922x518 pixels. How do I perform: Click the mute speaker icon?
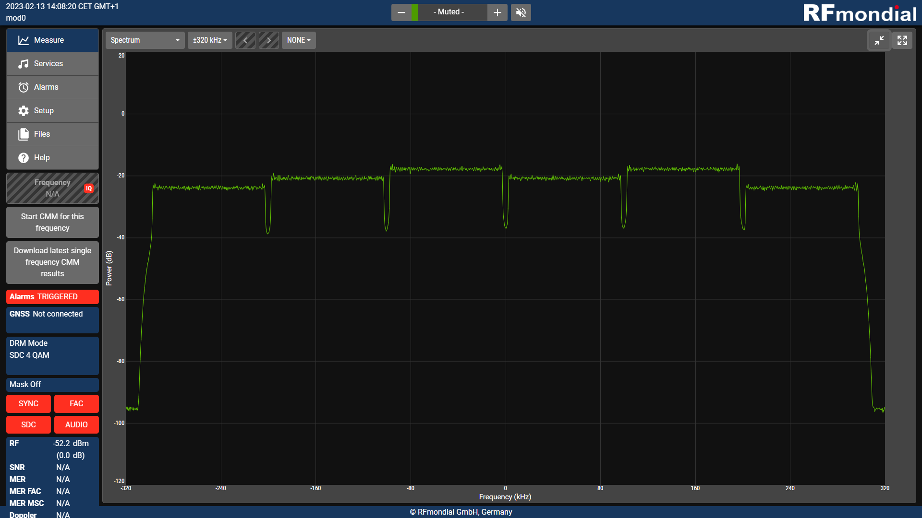[x=521, y=12]
